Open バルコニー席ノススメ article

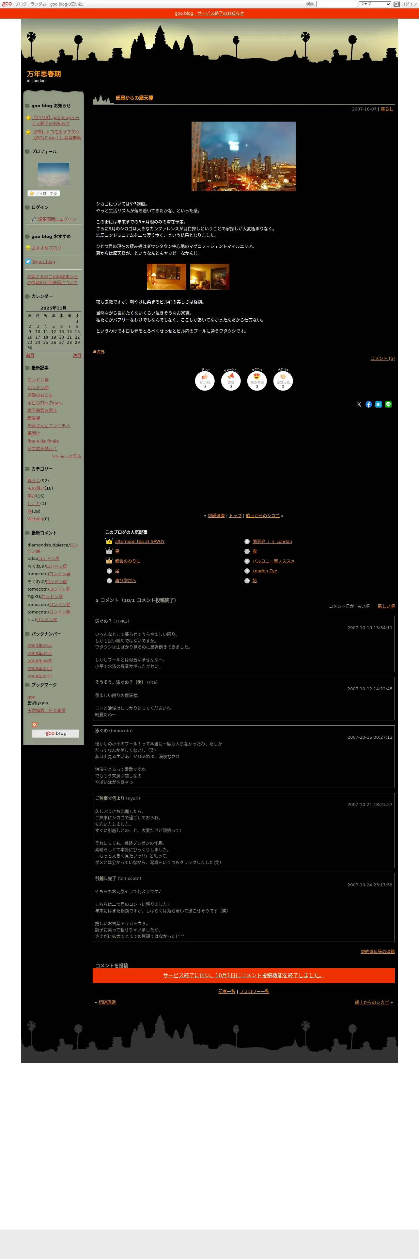tap(273, 561)
